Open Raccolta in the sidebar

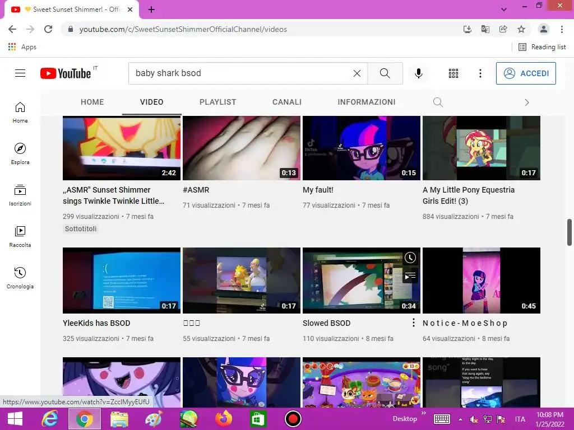pos(20,237)
